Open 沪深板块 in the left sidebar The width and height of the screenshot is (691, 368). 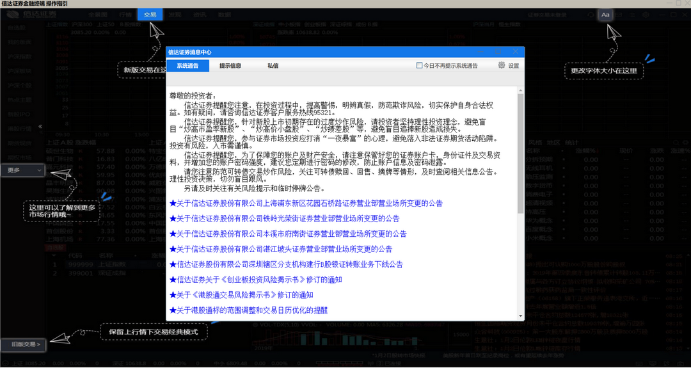pos(19,71)
